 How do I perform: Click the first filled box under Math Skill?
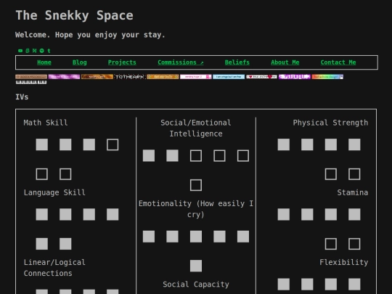[x=42, y=144]
